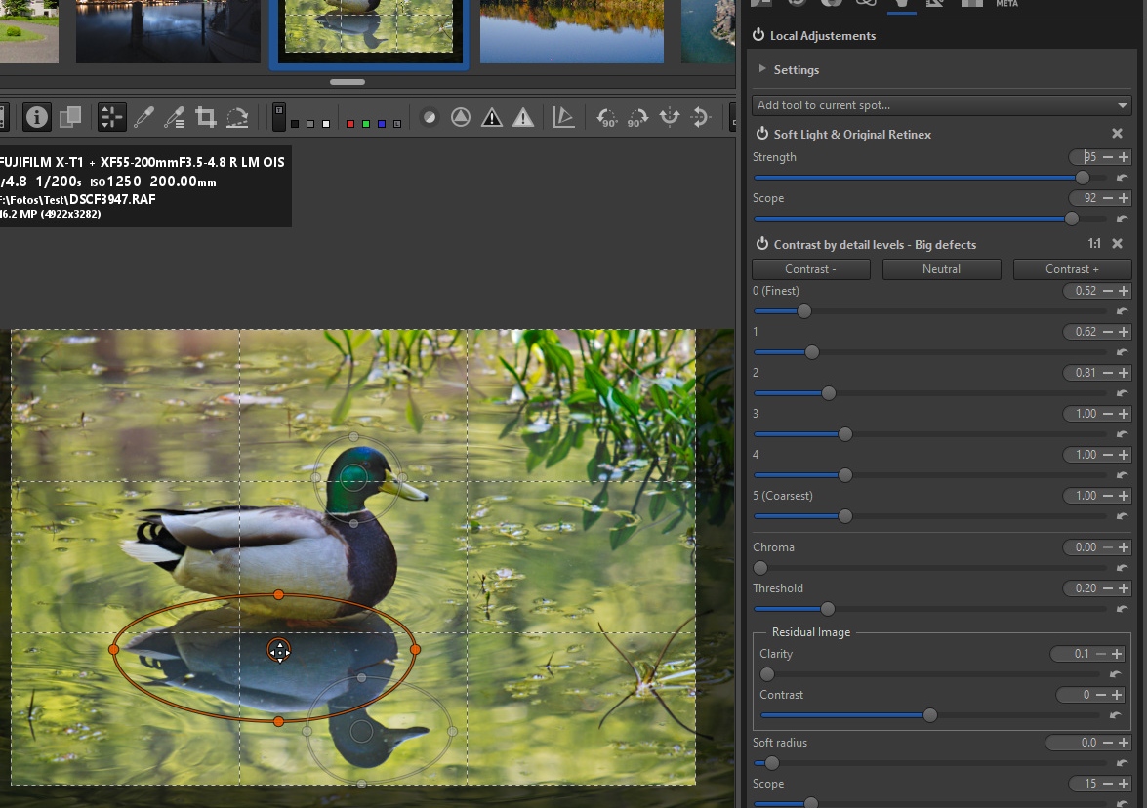Click the Neutral button

(x=941, y=269)
